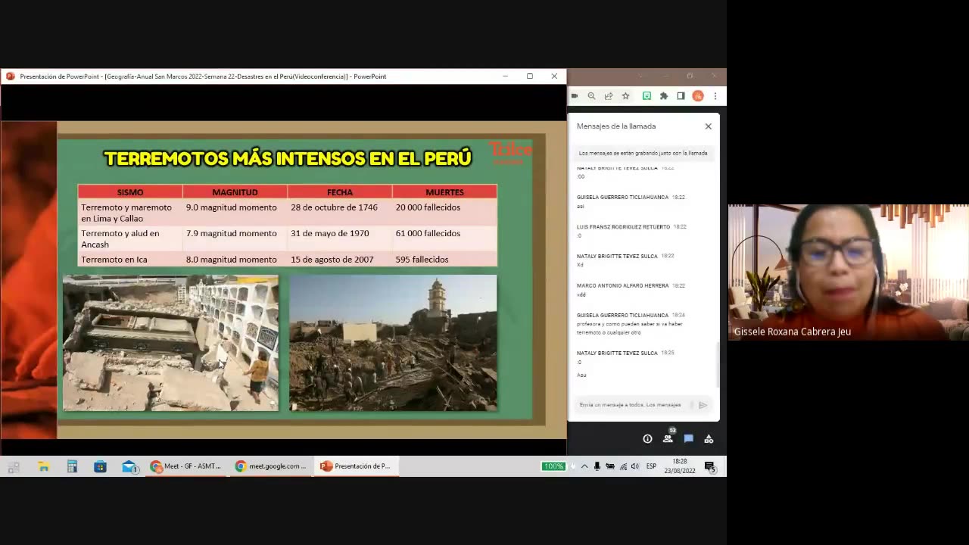Click the speaker volume tray icon

click(634, 466)
